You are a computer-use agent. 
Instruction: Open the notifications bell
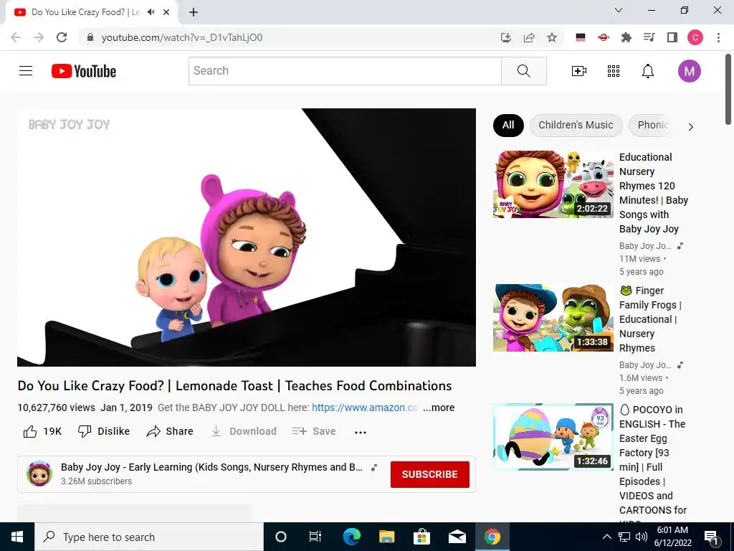(648, 71)
